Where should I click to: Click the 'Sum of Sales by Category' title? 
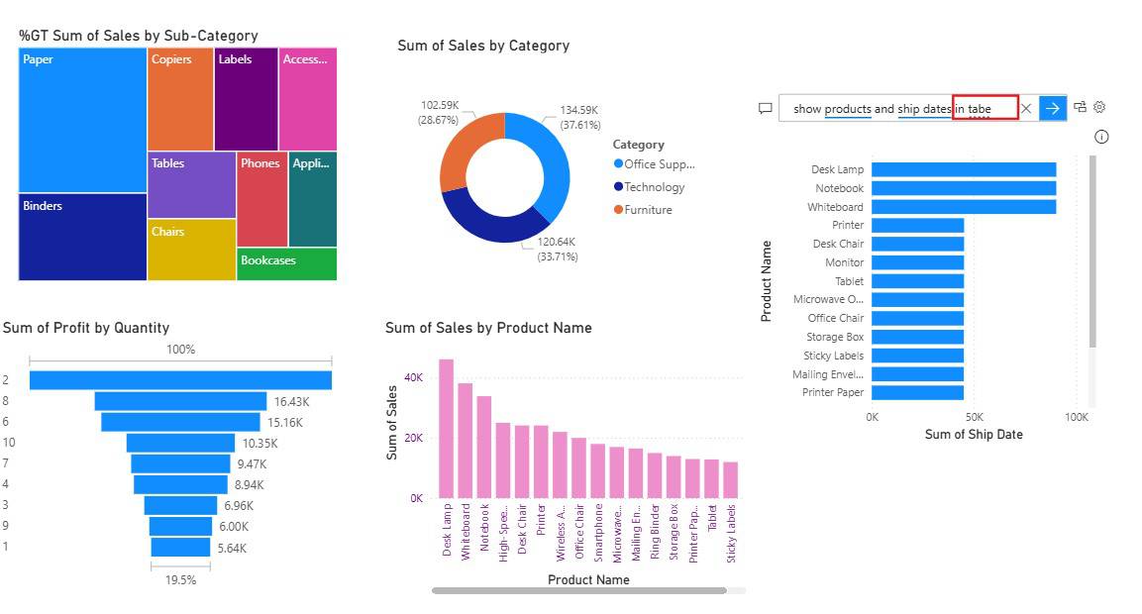click(x=483, y=46)
